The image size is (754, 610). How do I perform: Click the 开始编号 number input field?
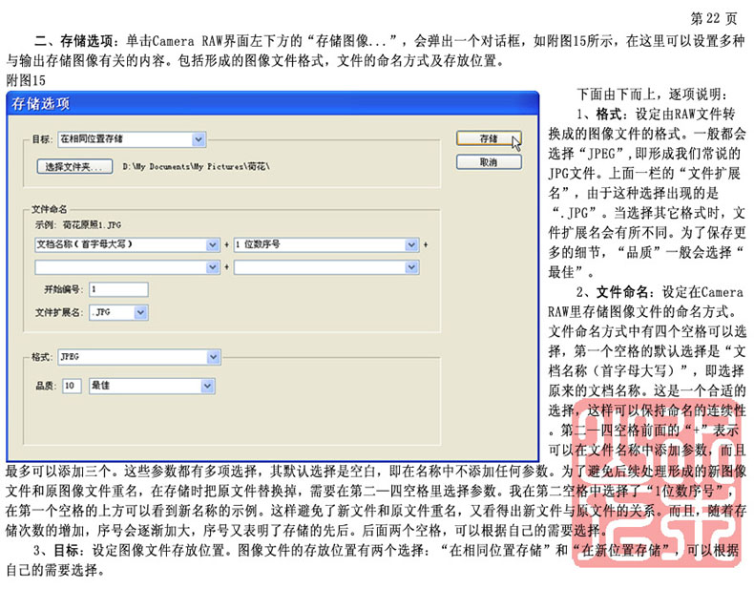coord(118,289)
